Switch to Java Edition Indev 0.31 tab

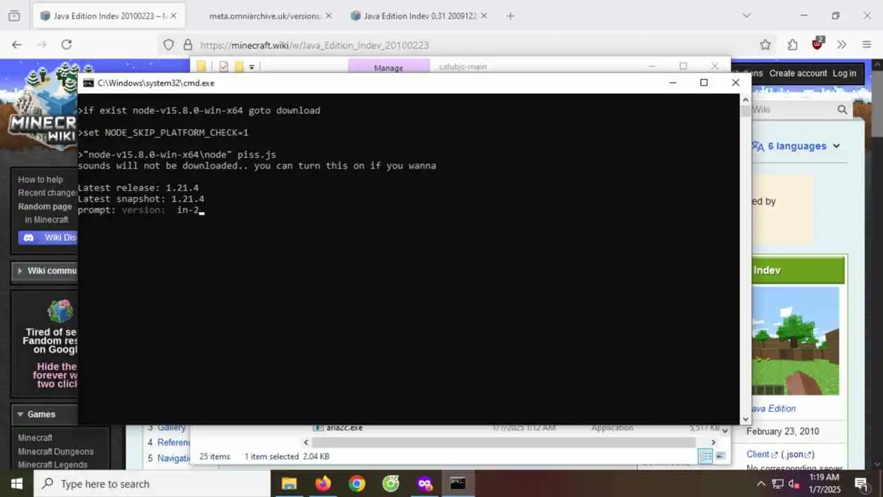pos(420,16)
